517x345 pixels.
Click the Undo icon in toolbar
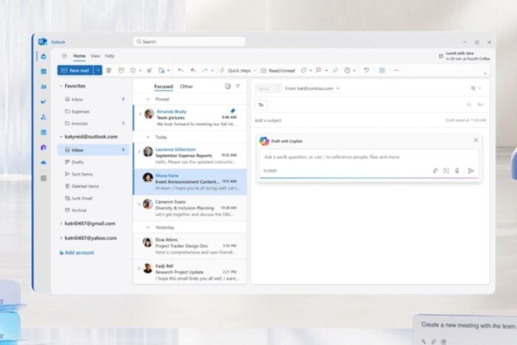[366, 70]
